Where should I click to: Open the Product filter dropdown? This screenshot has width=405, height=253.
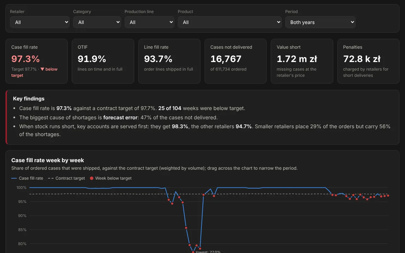pos(230,22)
